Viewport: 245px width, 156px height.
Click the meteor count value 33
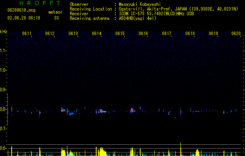click(x=56, y=18)
